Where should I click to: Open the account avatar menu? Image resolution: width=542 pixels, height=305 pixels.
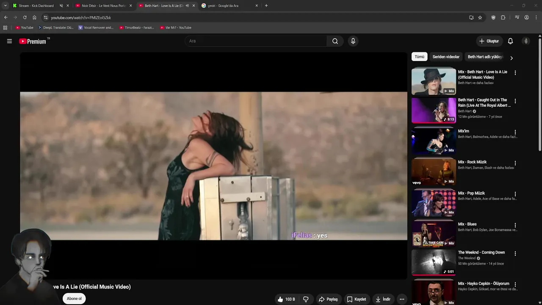(x=526, y=41)
